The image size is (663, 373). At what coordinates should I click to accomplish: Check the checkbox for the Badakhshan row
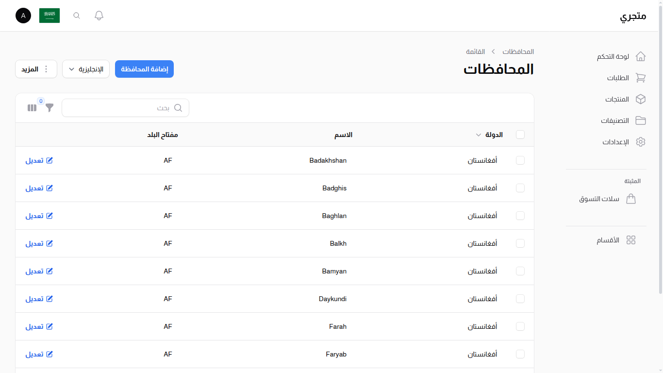[x=520, y=160]
